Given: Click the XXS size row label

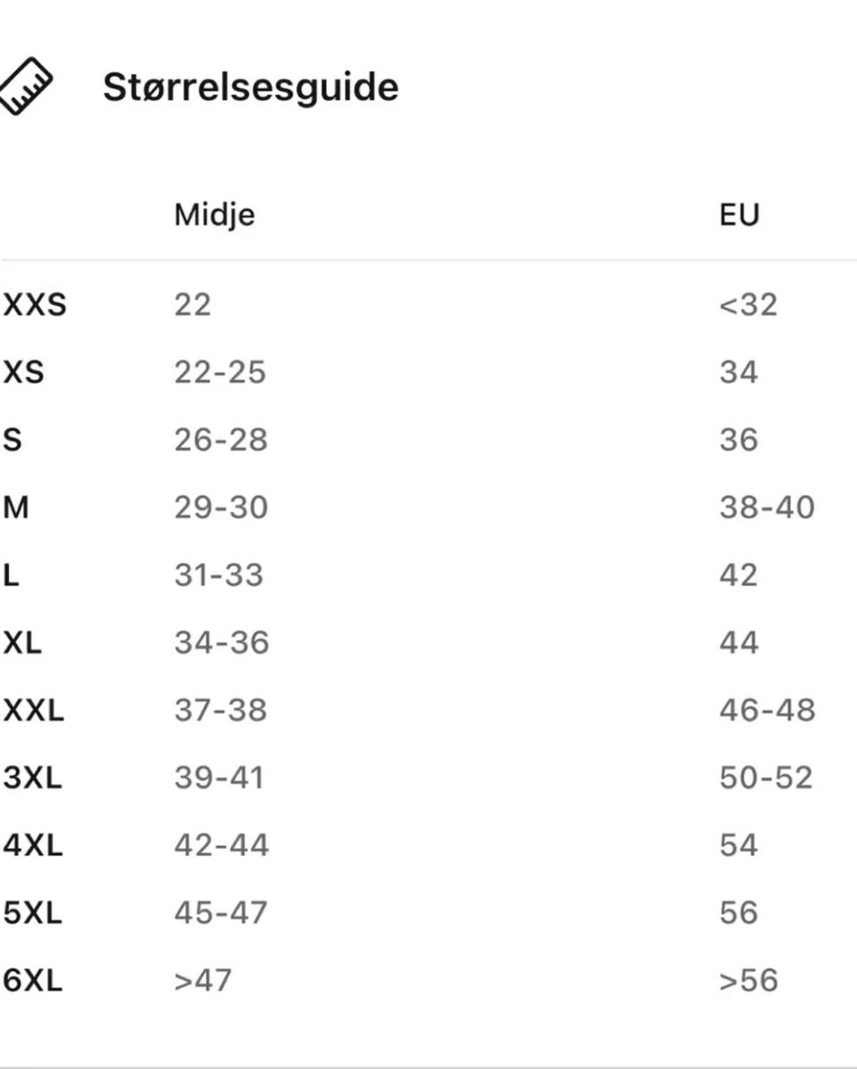Looking at the screenshot, I should click(34, 305).
